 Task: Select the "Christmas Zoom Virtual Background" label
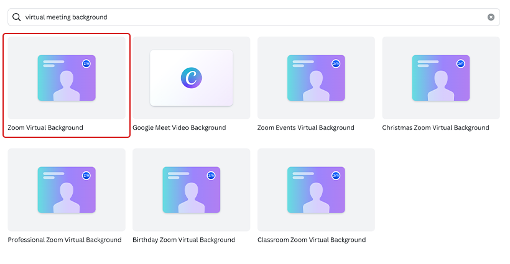click(x=435, y=127)
